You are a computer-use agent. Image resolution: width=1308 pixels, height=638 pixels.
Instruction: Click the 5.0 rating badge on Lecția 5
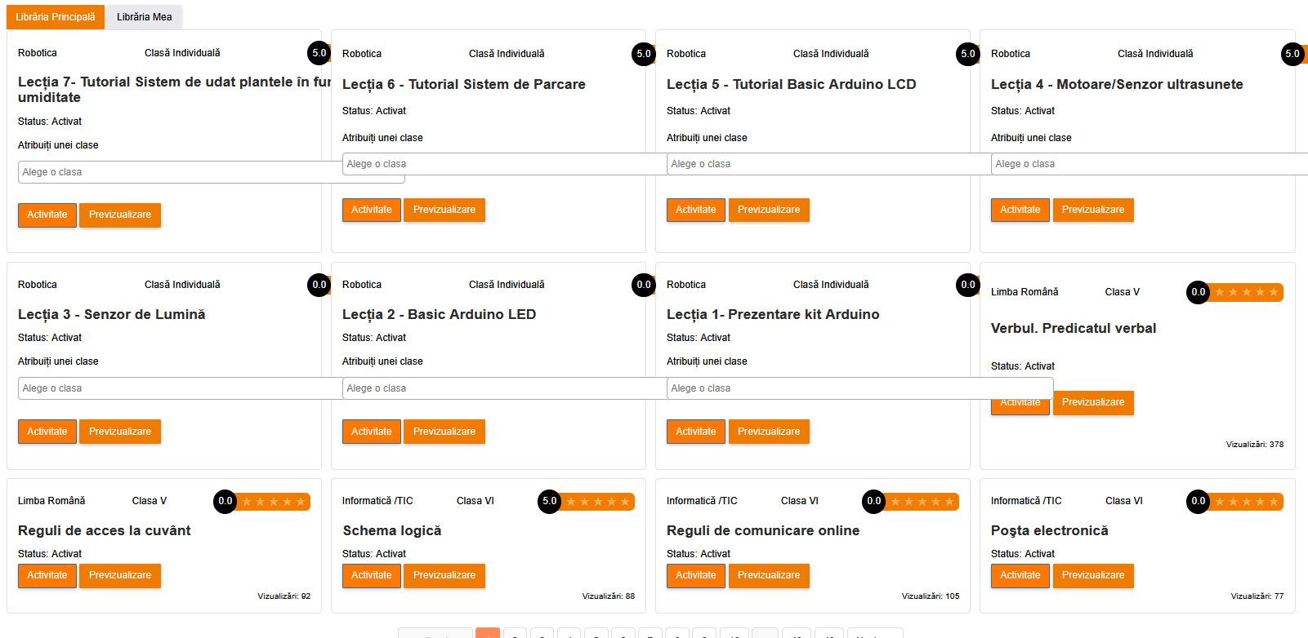[x=967, y=54]
